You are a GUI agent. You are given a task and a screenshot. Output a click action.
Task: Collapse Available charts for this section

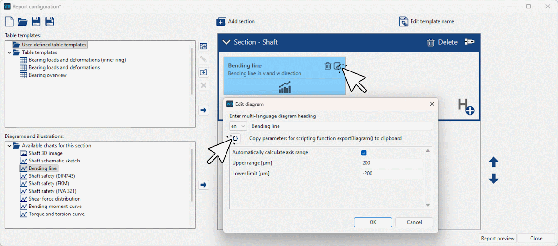10,146
